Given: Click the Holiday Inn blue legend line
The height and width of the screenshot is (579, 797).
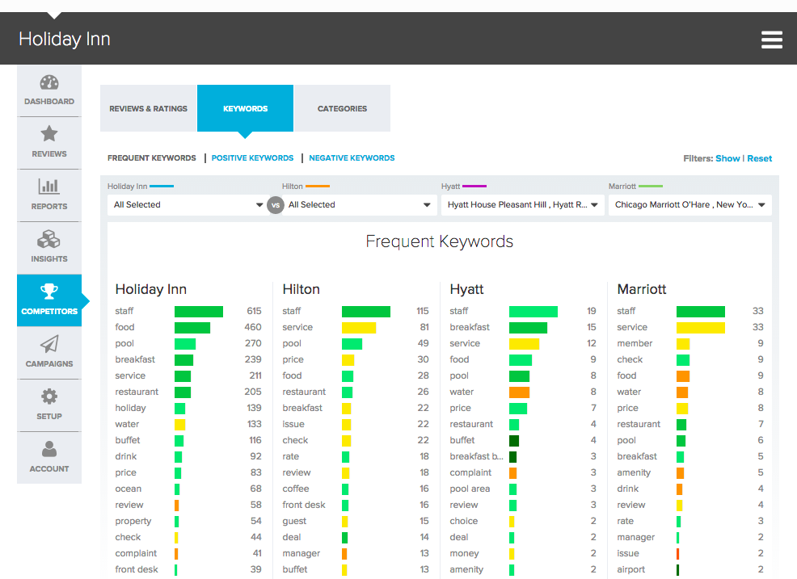Looking at the screenshot, I should click(162, 187).
